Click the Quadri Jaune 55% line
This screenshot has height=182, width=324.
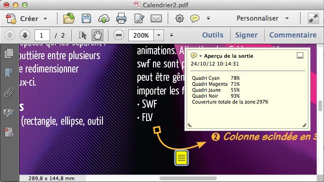[216, 90]
